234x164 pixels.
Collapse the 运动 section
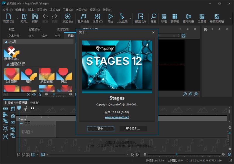pos(6,42)
